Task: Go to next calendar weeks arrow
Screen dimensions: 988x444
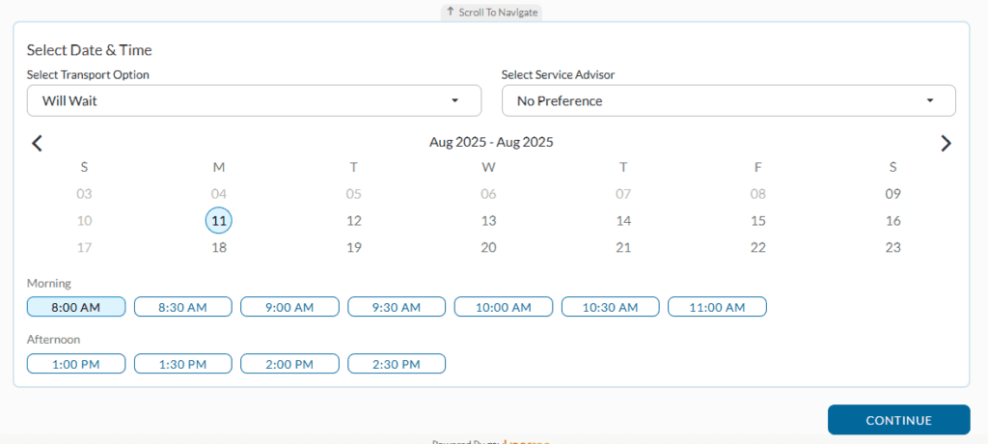Action: click(x=946, y=143)
